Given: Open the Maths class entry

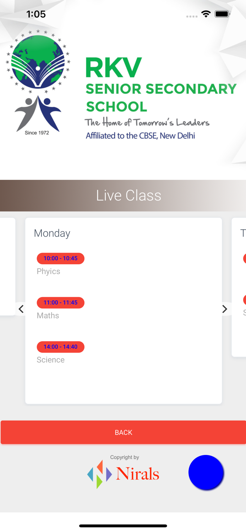Looking at the screenshot, I should click(x=48, y=316).
